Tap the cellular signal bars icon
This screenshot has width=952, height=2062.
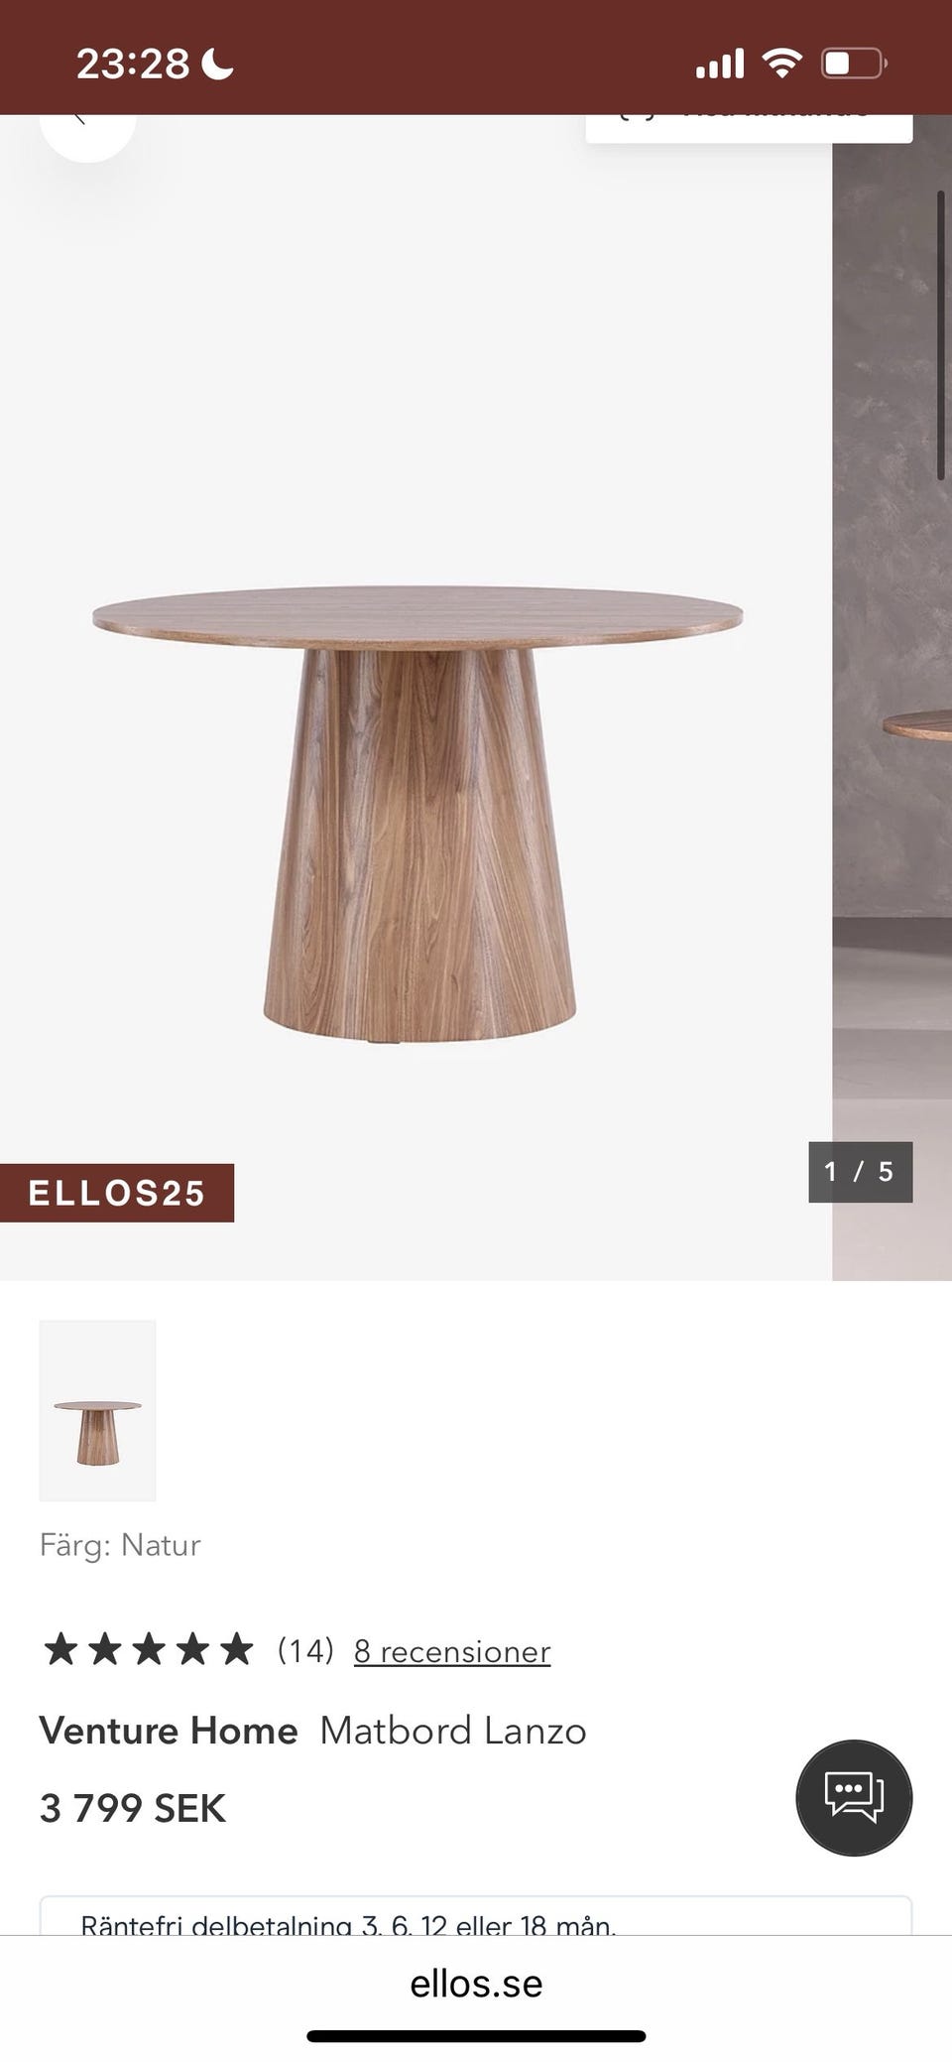pos(720,64)
